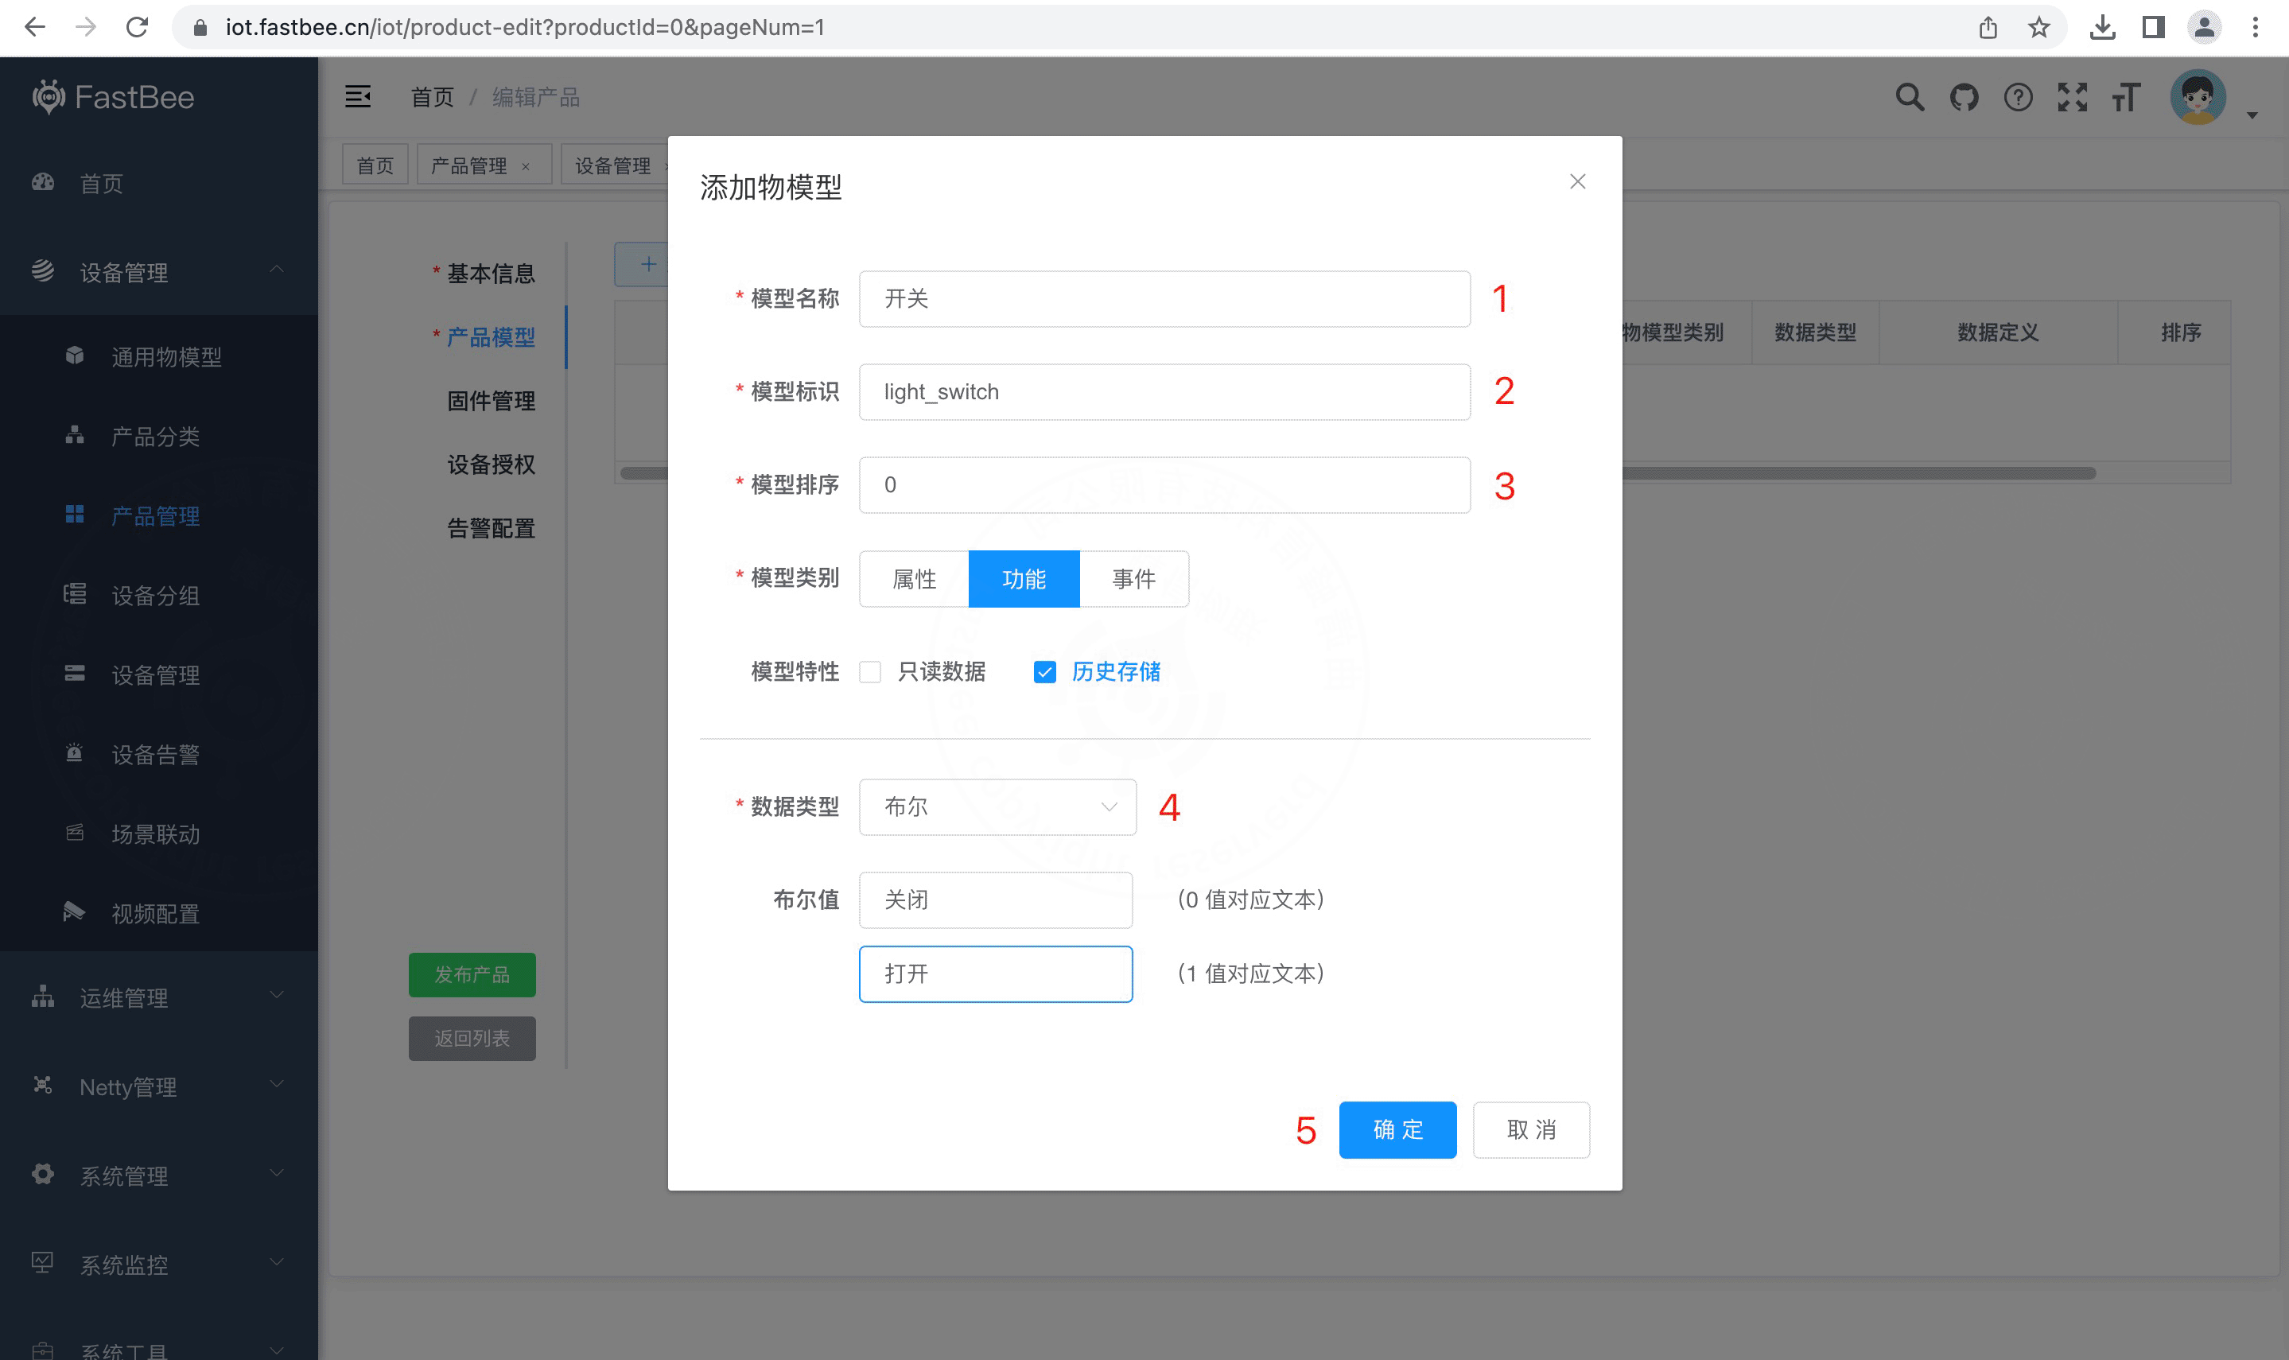Edit the 打开 boolean value field
Image resolution: width=2289 pixels, height=1360 pixels.
[x=995, y=973]
